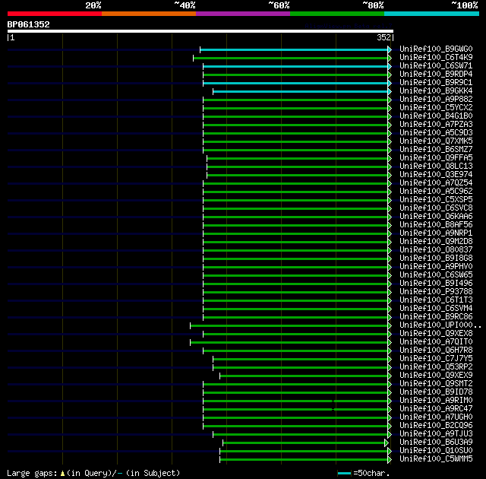Image resolution: width=486 pixels, height=479 pixels.
Task: Click the arrowhead ending the B6SMZ7 alignment
Action: [x=390, y=150]
